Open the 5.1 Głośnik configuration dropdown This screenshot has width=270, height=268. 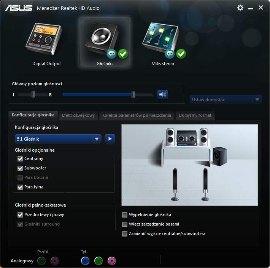58,139
